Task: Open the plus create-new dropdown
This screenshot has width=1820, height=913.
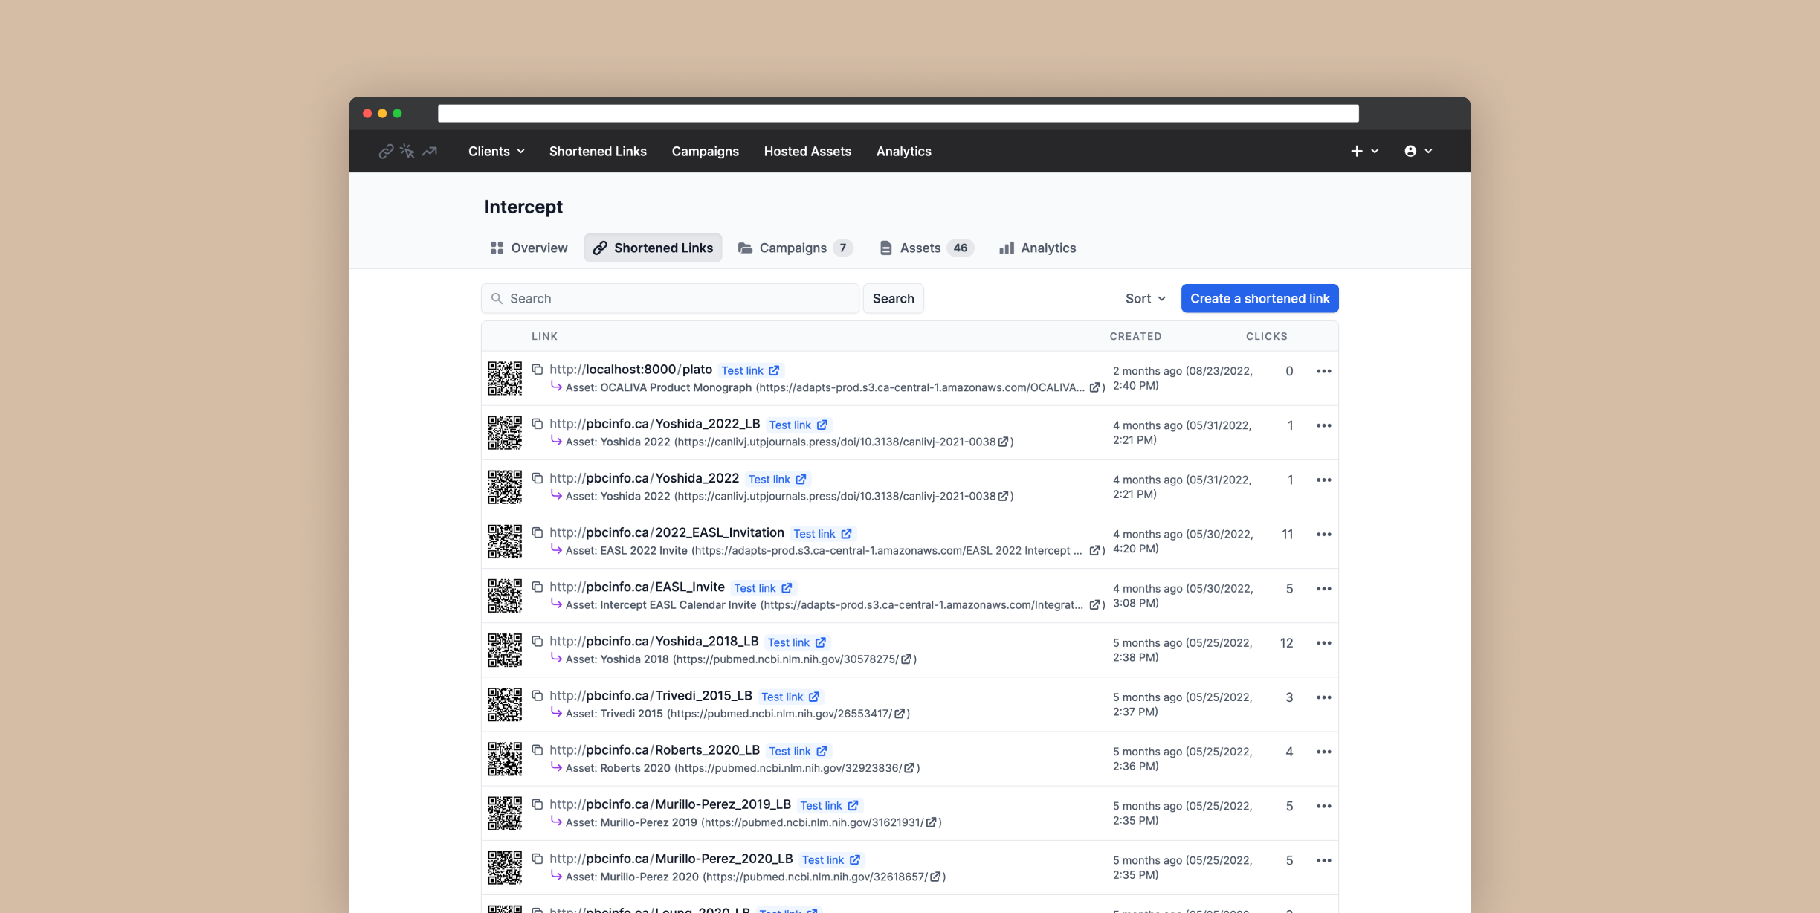Action: (x=1365, y=151)
